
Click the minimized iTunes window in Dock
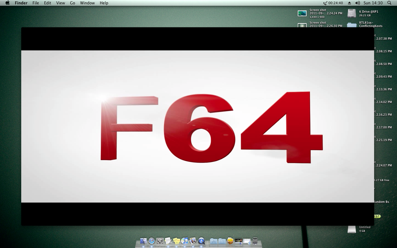tap(247, 242)
